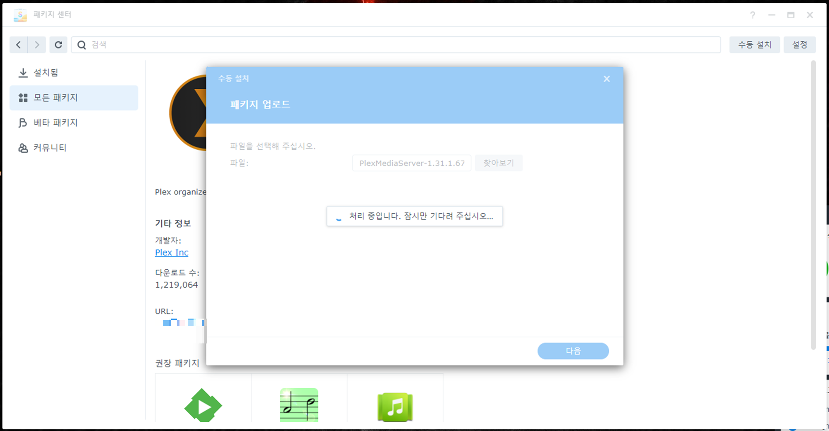Refresh the package list
The height and width of the screenshot is (431, 829).
point(58,45)
